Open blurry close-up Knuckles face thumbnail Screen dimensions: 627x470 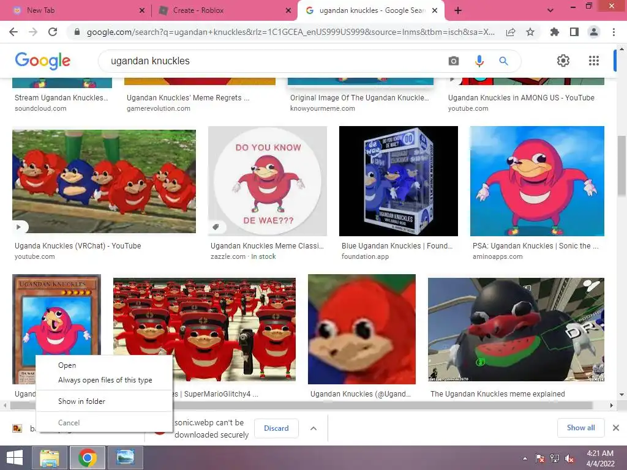click(x=362, y=329)
